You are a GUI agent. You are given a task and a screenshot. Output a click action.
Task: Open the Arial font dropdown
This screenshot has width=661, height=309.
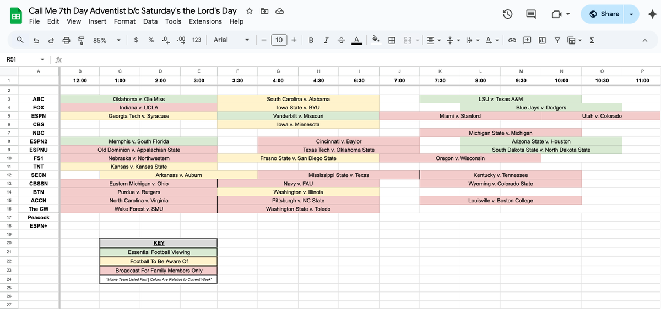click(x=231, y=40)
